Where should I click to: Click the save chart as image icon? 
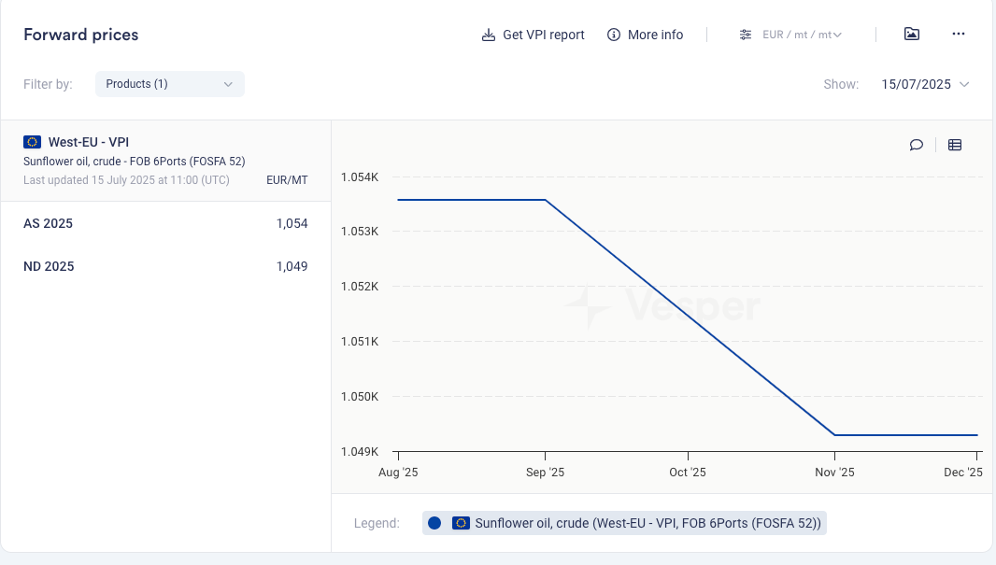point(912,35)
